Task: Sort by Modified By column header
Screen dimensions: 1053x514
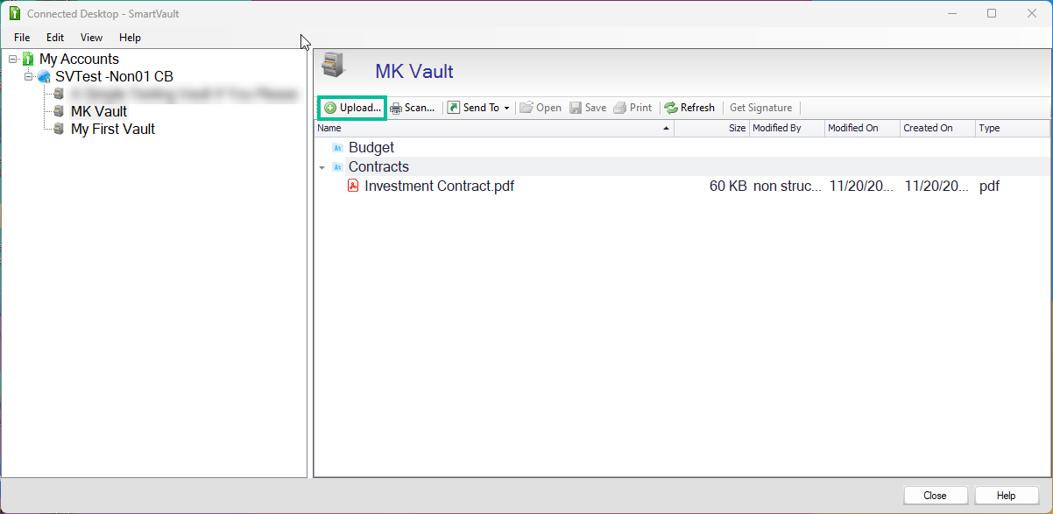Action: (x=787, y=128)
